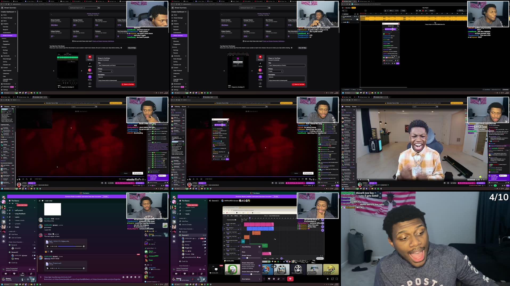Click Add Track in the BandLab project
Viewport: 510px width, 286px height.
coord(345,14)
